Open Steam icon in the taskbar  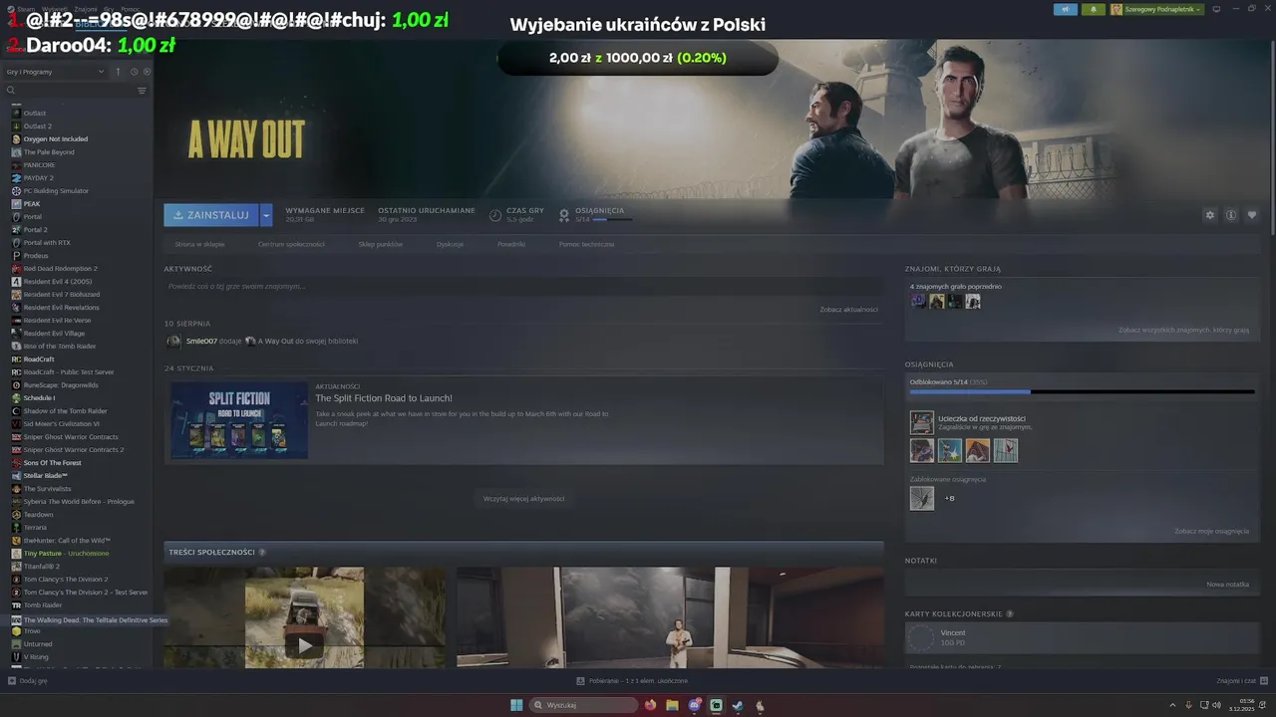tap(738, 705)
